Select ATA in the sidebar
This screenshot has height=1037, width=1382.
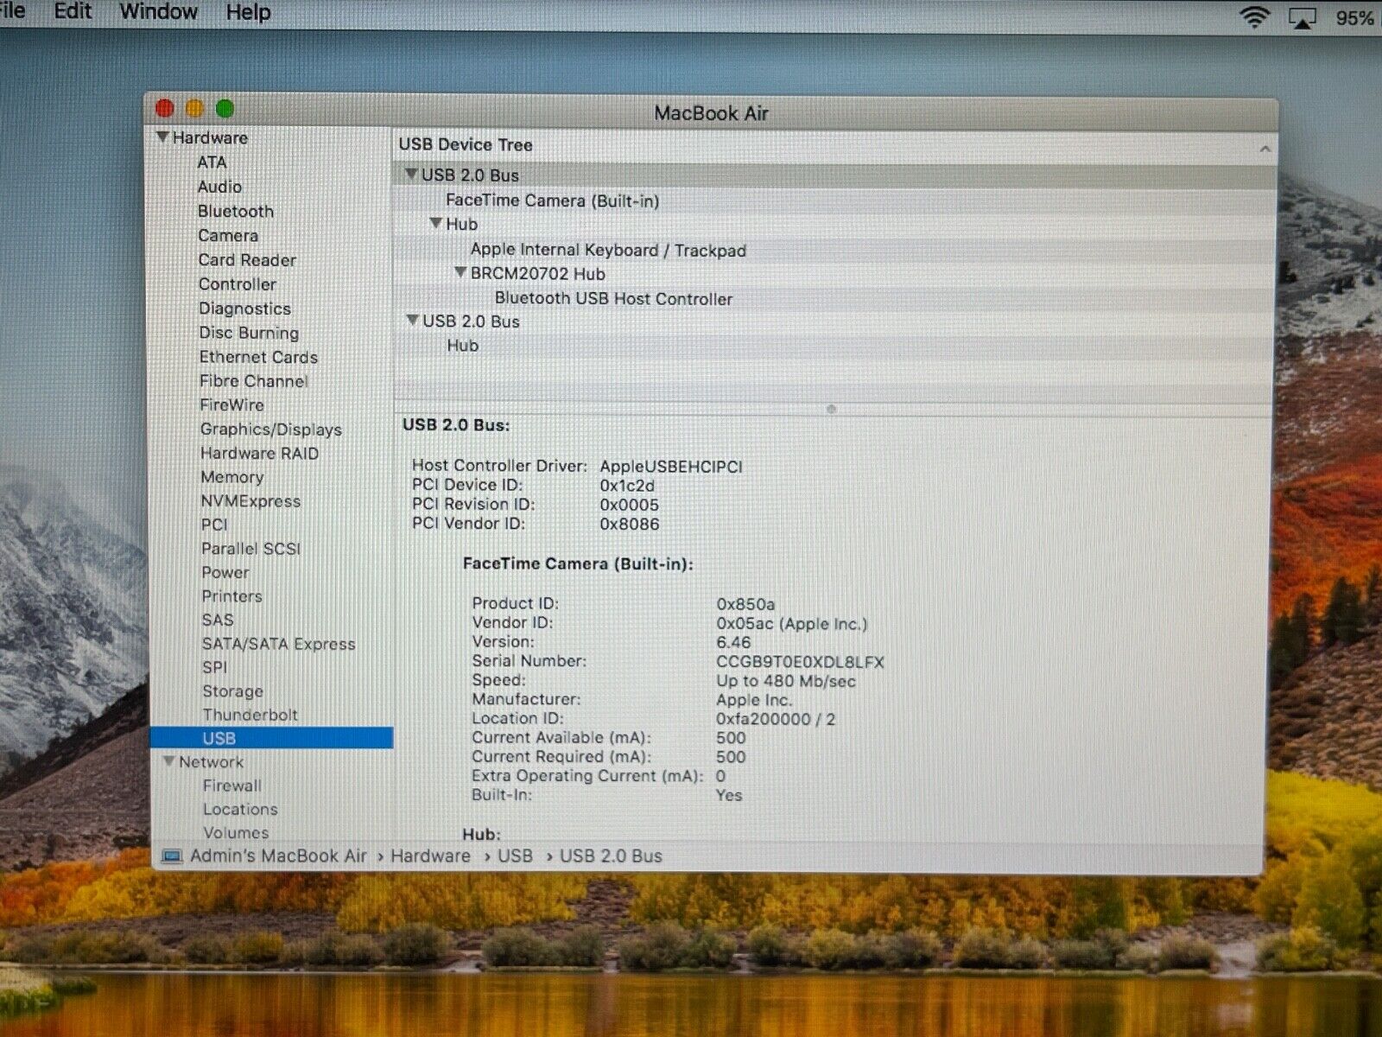pyautogui.click(x=212, y=162)
